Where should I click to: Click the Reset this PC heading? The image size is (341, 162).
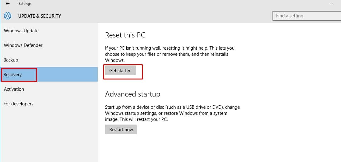click(x=125, y=35)
